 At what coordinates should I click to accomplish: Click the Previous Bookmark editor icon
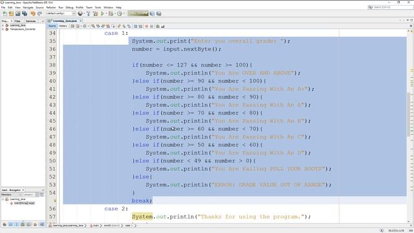coord(119,26)
